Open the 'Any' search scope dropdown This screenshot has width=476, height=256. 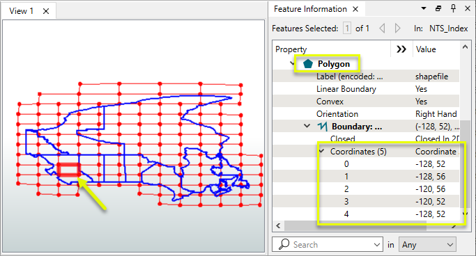pyautogui.click(x=427, y=244)
